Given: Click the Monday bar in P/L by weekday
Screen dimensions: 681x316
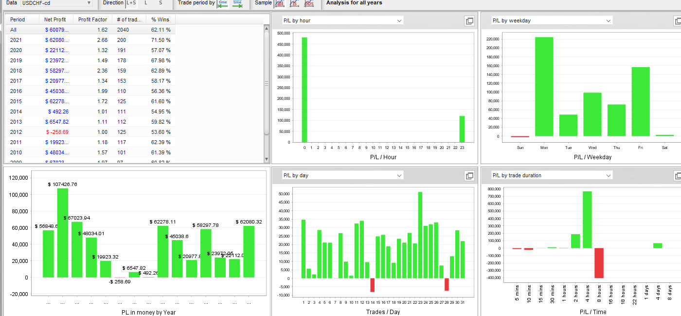Looking at the screenshot, I should point(544,87).
